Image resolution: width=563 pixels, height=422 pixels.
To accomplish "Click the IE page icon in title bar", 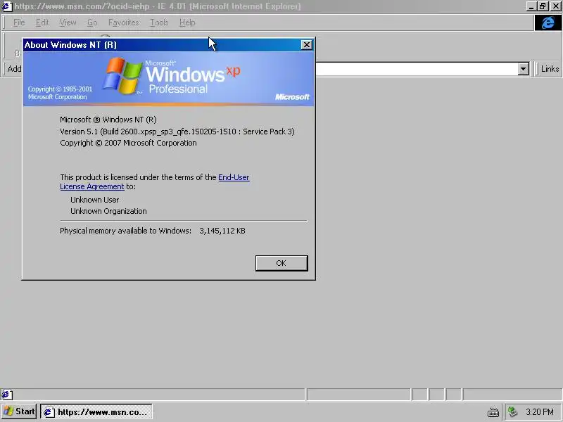I will coord(6,6).
